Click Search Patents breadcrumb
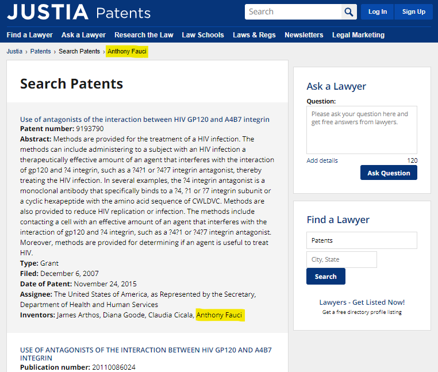 [79, 51]
